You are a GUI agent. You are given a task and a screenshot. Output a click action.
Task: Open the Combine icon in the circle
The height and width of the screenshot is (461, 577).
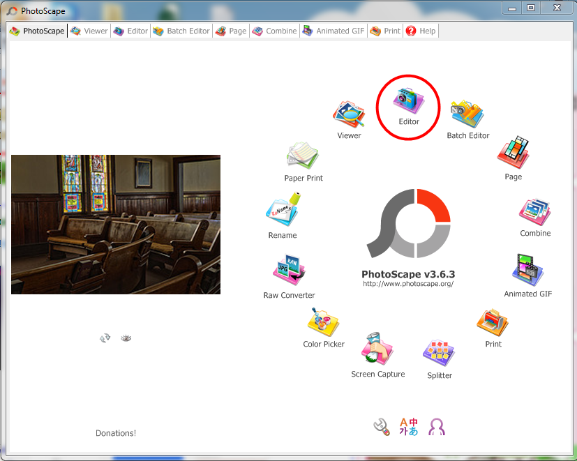(534, 212)
